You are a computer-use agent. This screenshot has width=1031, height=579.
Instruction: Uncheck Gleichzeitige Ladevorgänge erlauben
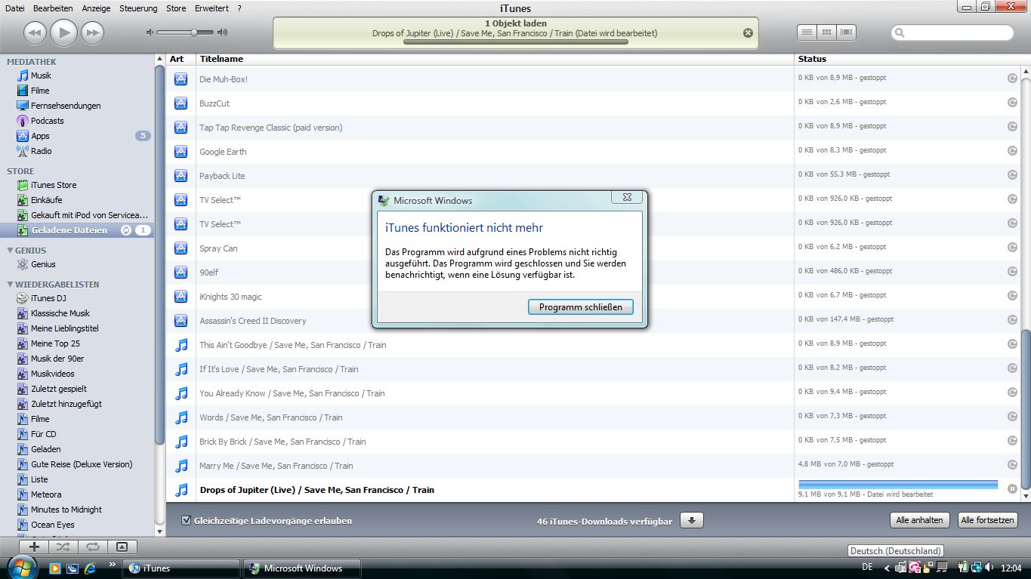pyautogui.click(x=186, y=521)
